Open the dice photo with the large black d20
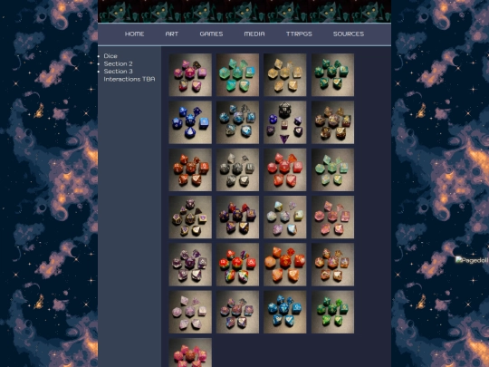This screenshot has width=489, height=367. [x=285, y=122]
